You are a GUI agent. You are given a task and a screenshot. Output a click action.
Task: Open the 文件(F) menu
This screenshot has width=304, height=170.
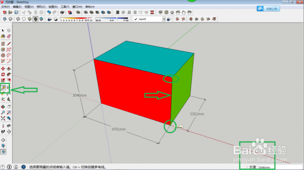pos(5,7)
